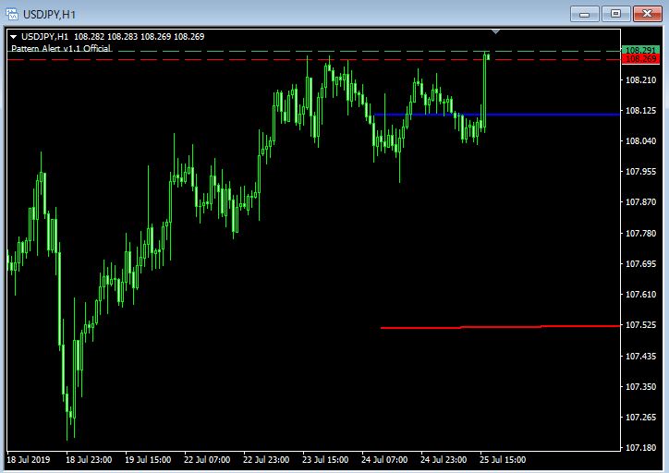Select the blue horizontal line near 108.125
The width and height of the screenshot is (669, 473).
[496, 115]
